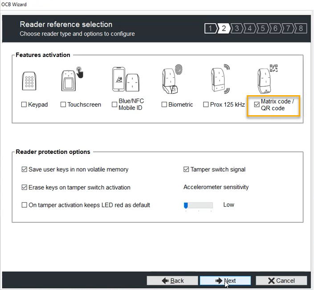Jump to wizard step 3
Screen dimensions: 314x290
pos(237,29)
